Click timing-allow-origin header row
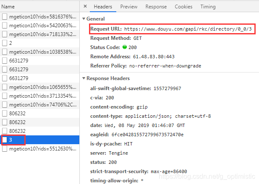This screenshot has width=259, height=184. coord(117,181)
